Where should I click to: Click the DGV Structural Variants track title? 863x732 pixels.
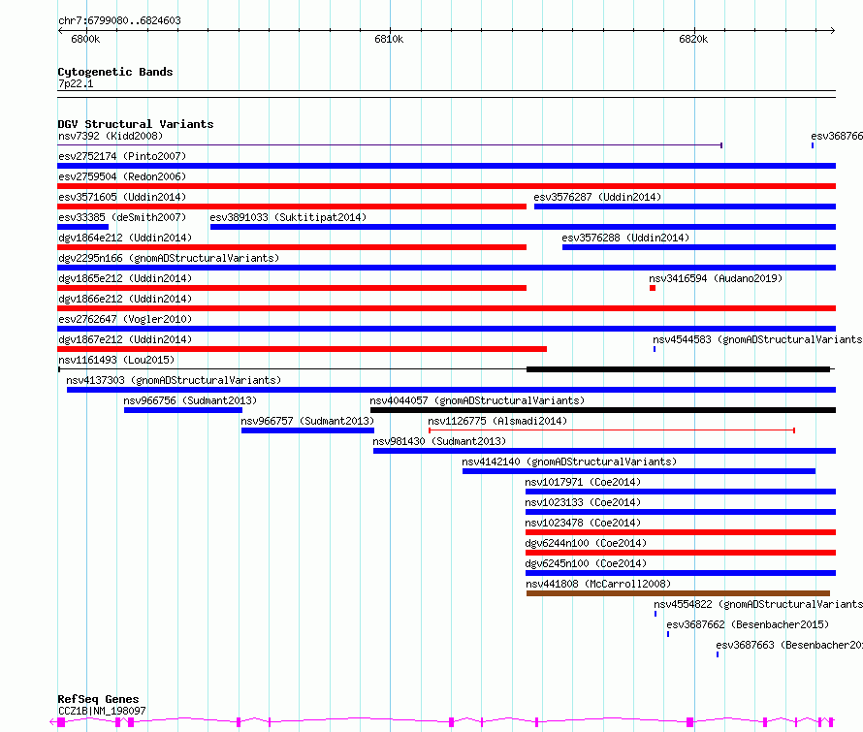coord(136,124)
